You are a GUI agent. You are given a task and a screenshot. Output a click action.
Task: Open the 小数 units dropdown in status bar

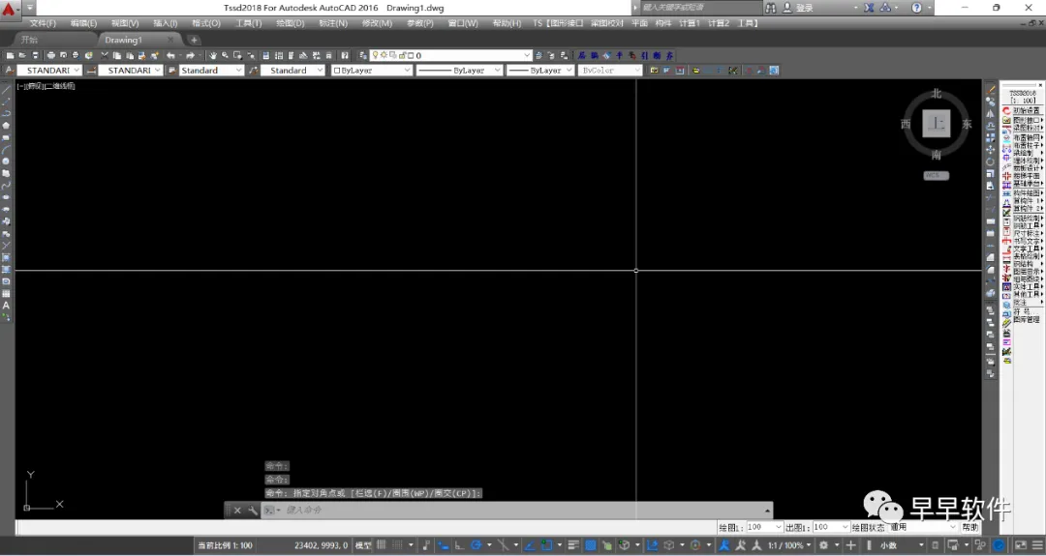901,545
